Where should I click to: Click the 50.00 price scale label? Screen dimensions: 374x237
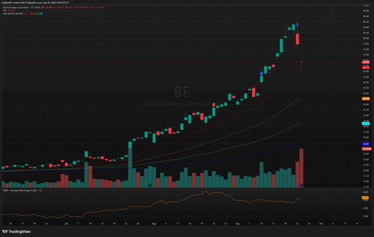coord(366,104)
